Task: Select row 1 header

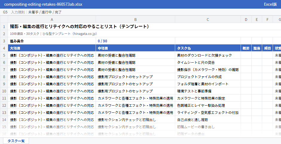Action: (x=4, y=27)
